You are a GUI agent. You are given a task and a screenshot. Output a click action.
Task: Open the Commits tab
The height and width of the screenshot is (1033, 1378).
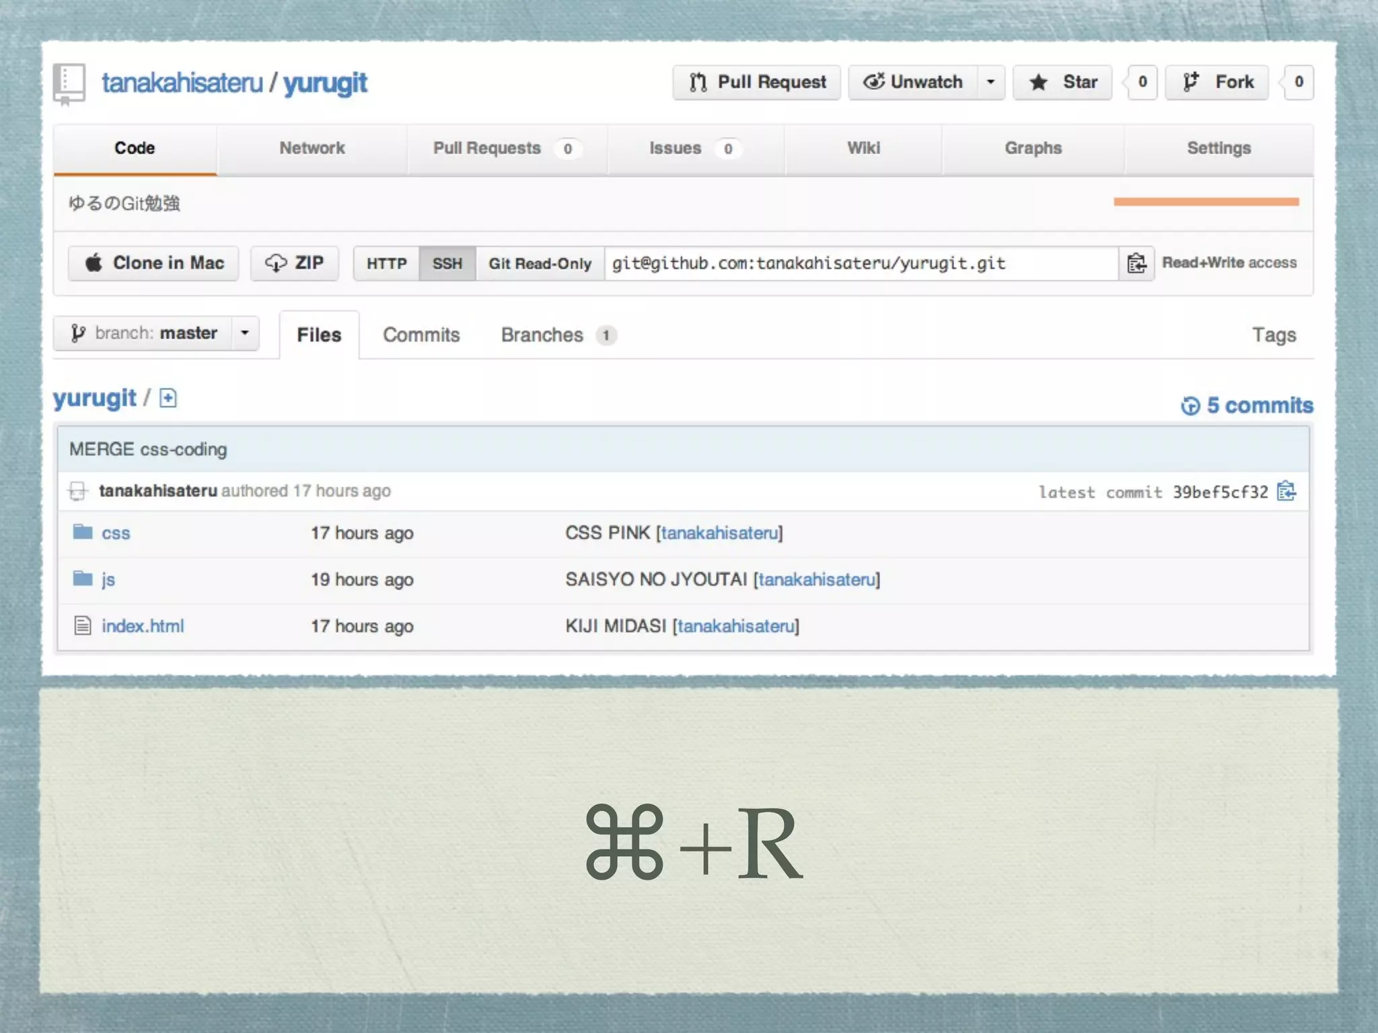tap(421, 335)
